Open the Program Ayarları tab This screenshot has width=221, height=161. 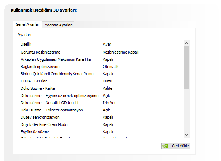click(58, 25)
